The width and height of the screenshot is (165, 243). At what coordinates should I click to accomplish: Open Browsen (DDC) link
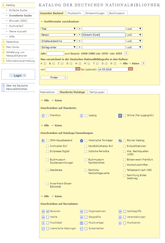pyautogui.click(x=18, y=21)
